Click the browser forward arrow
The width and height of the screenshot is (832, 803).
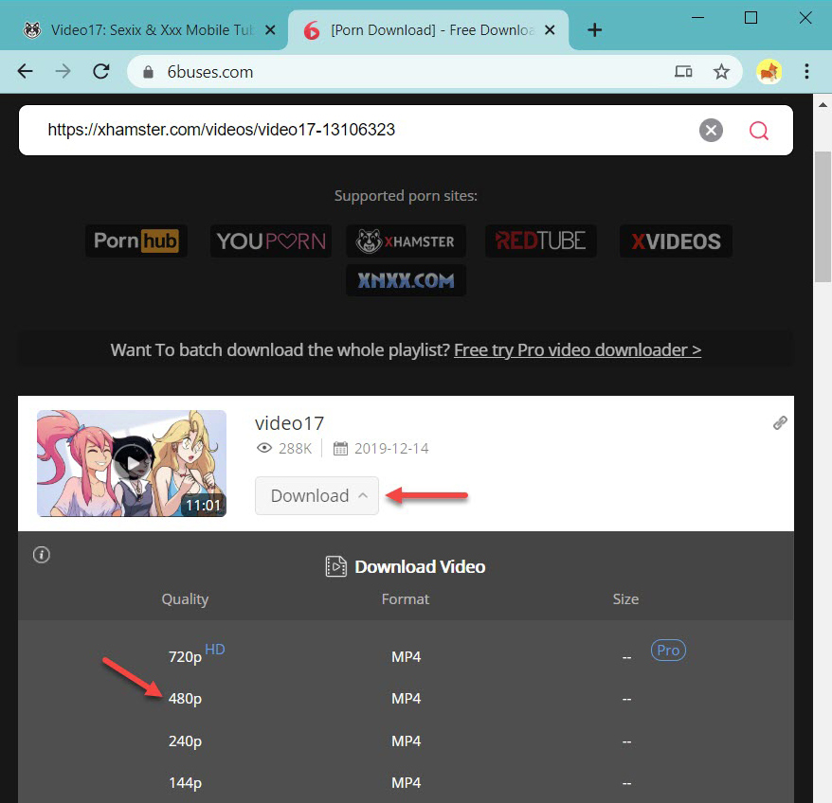(63, 71)
